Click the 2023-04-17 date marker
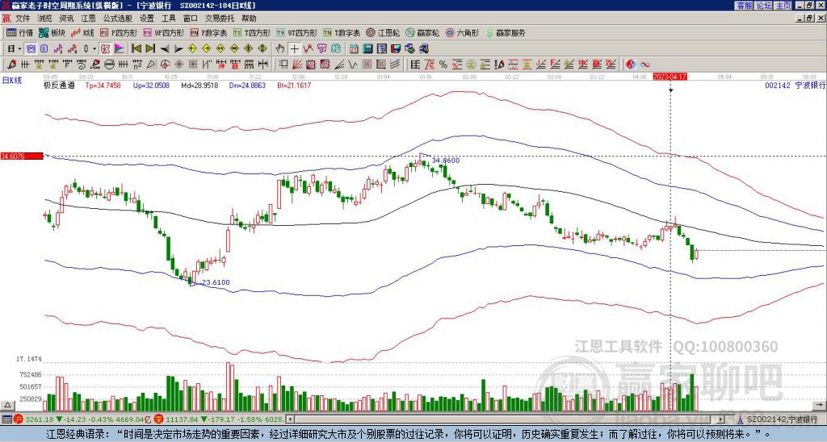Image resolution: width=827 pixels, height=442 pixels. point(670,77)
